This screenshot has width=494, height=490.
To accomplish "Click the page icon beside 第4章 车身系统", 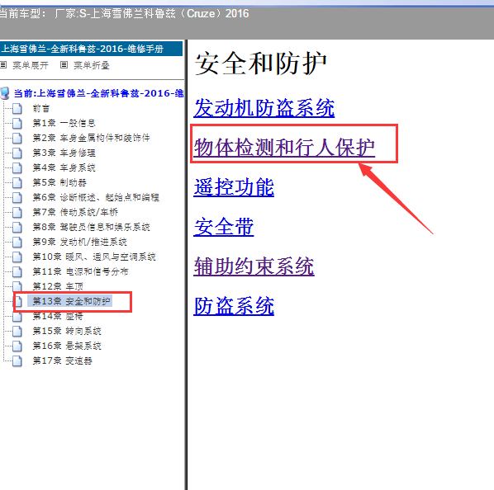I will (17, 168).
